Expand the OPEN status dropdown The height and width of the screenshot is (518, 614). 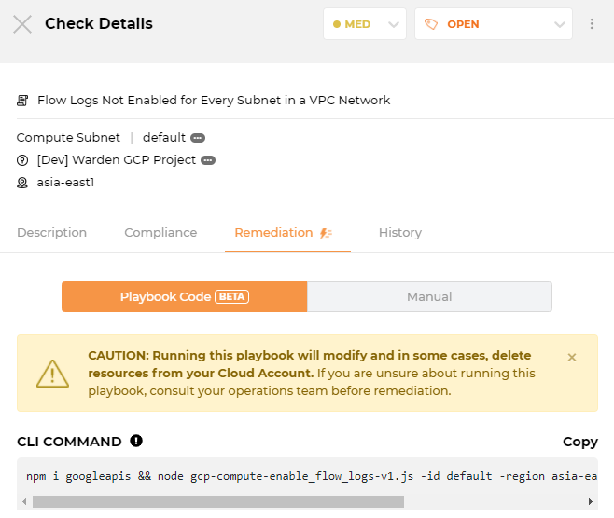point(494,24)
